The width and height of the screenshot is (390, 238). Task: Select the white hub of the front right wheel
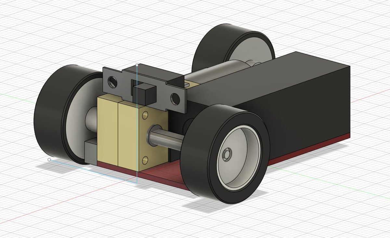(238, 157)
